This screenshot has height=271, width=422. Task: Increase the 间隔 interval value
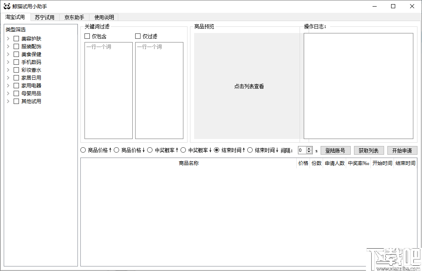(x=308, y=148)
